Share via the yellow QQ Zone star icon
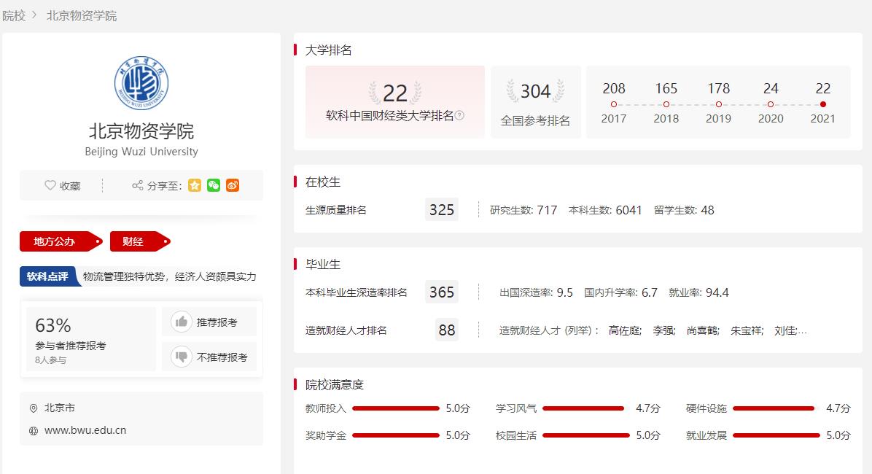This screenshot has width=872, height=474. coord(195,185)
